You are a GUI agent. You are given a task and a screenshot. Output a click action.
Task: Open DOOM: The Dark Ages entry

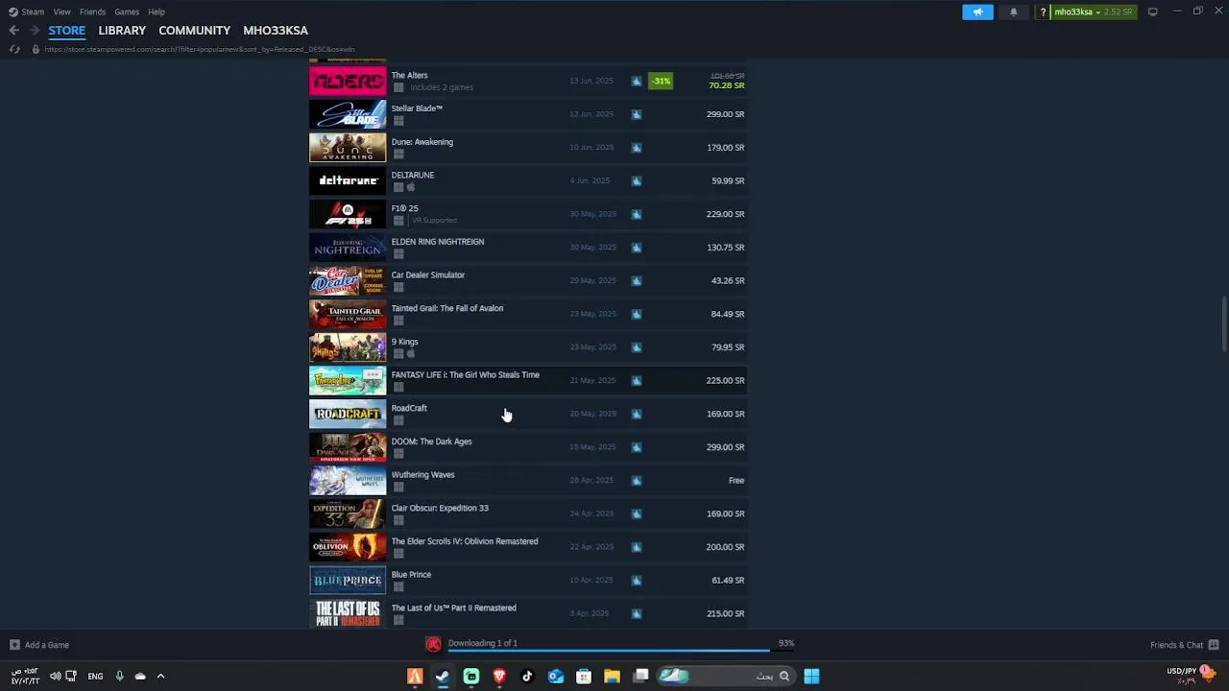tap(528, 446)
